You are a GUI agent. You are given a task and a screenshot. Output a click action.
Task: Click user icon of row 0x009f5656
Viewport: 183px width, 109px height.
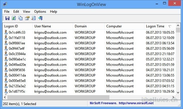(x=6, y=70)
